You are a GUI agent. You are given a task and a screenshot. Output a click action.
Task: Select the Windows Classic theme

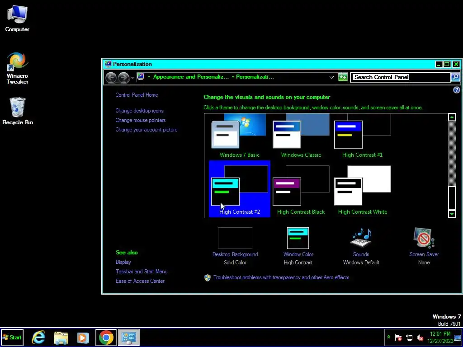point(301,136)
